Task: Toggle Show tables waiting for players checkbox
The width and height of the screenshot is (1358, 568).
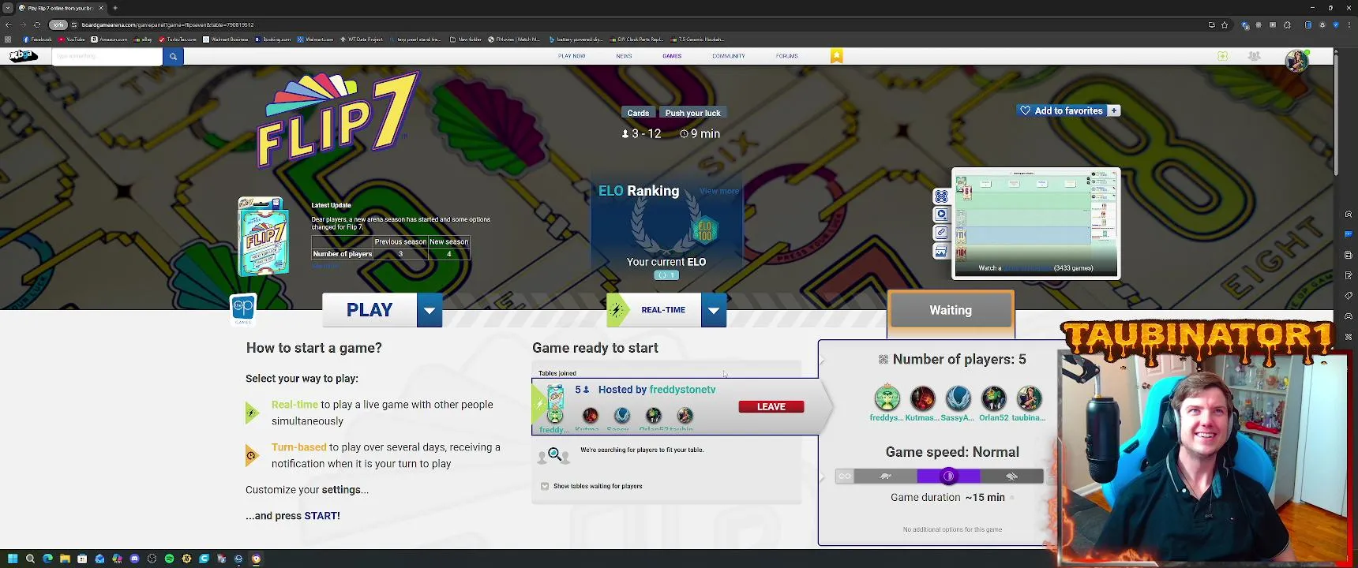Action: [545, 486]
